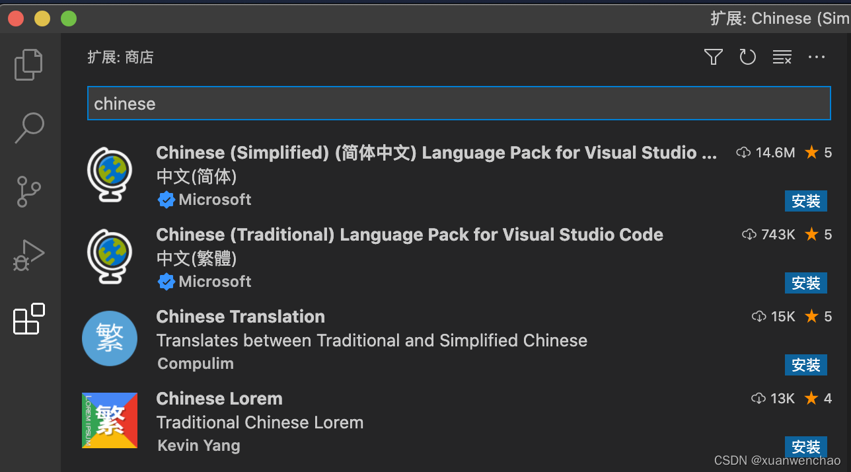Select Chinese Lorem colorful icon
851x472 pixels.
[110, 420]
